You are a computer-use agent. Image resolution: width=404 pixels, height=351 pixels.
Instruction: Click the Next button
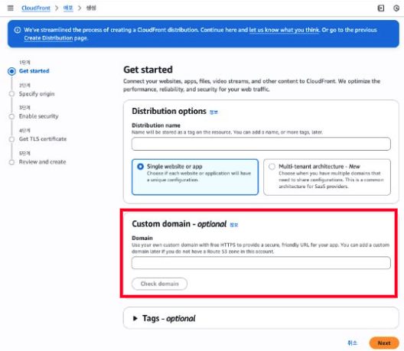pos(384,343)
